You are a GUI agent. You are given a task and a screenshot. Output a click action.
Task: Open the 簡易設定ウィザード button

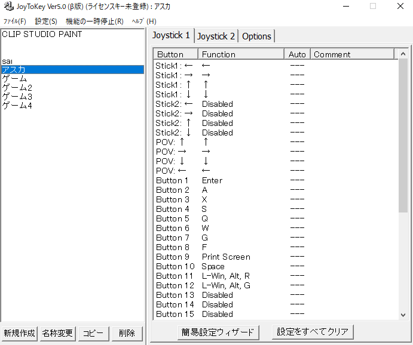coord(218,332)
